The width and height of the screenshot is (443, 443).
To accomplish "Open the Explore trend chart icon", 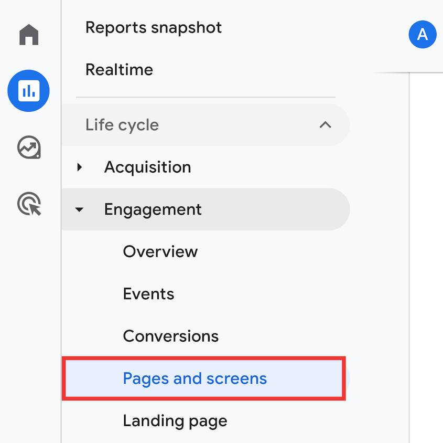I will pyautogui.click(x=29, y=147).
